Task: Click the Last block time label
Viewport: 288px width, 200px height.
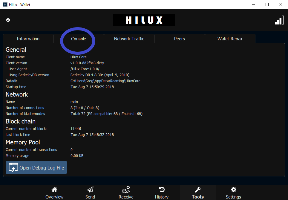Action: pos(18,135)
